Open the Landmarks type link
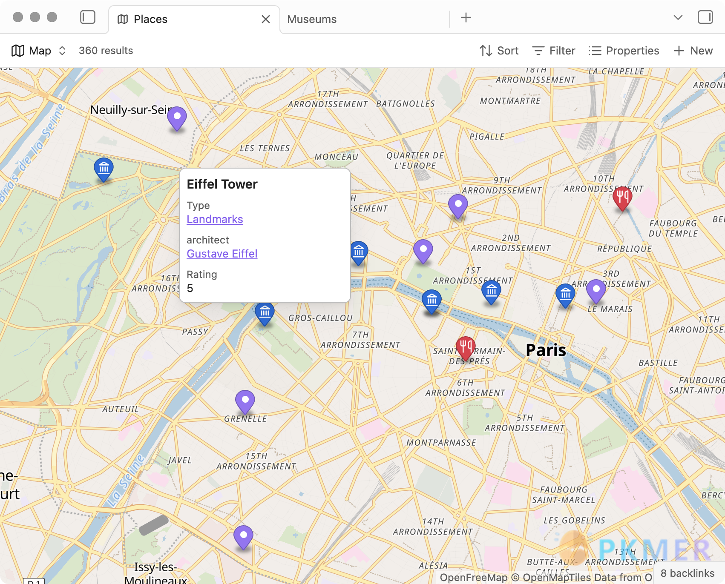Viewport: 725px width, 584px height. click(x=215, y=219)
